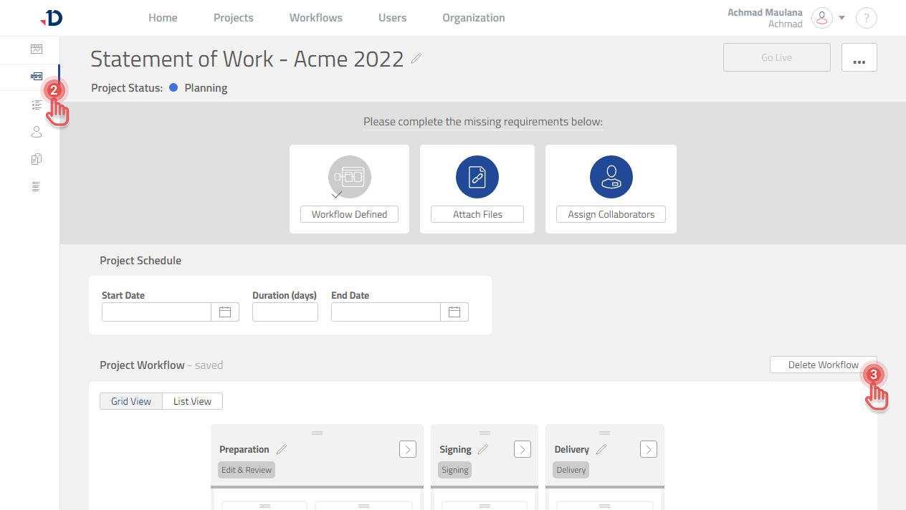906x510 pixels.
Task: Open the documents icon in left sidebar
Action: 37,159
